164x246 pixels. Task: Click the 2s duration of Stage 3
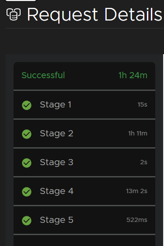coord(144,162)
